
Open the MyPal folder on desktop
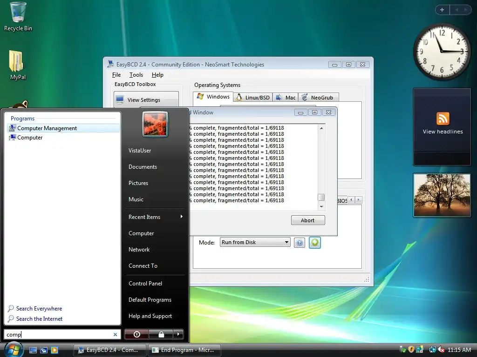(17, 65)
